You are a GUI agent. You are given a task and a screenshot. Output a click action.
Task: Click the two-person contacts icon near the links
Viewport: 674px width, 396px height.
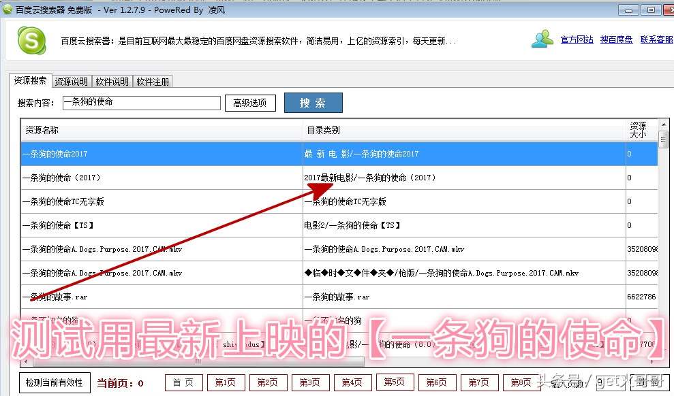(x=542, y=39)
